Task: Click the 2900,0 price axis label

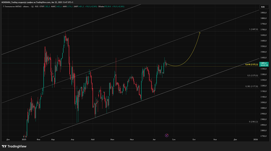Action: click(263, 119)
